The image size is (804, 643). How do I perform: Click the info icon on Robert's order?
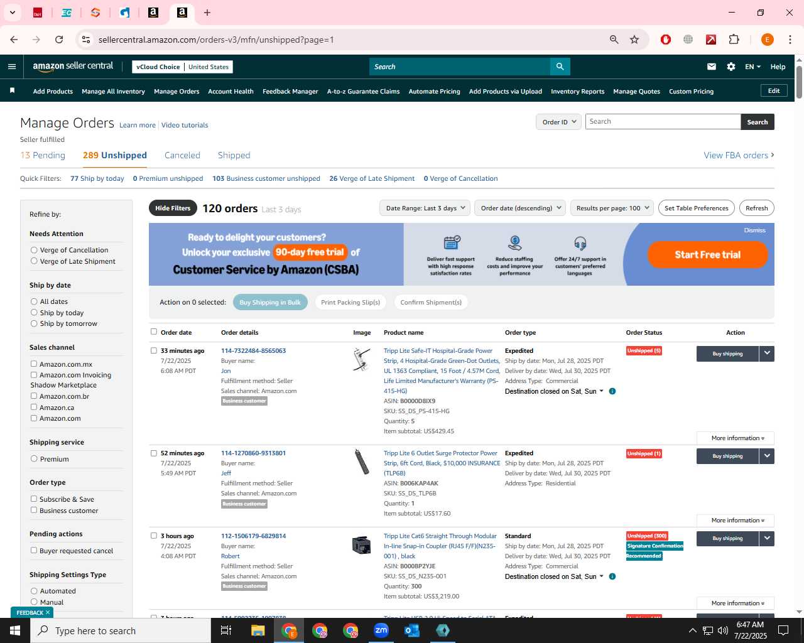tap(612, 576)
